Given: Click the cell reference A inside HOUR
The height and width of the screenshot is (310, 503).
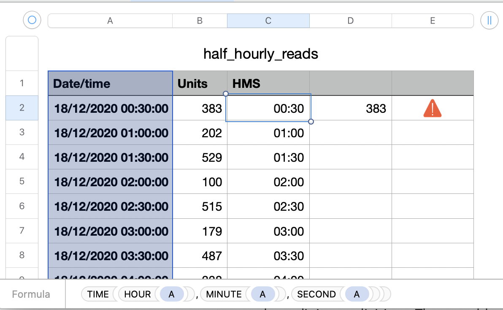Looking at the screenshot, I should click(x=171, y=294).
